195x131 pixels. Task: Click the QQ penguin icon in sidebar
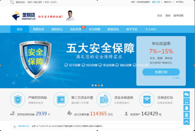(187, 101)
